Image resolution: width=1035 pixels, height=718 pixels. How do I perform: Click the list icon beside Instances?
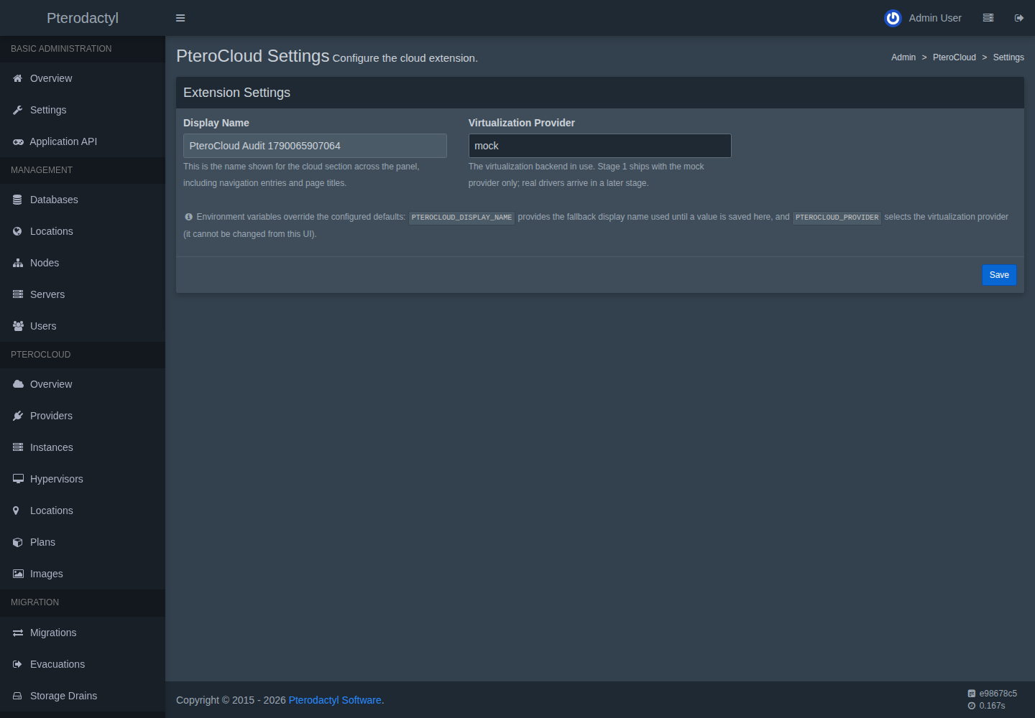18,447
